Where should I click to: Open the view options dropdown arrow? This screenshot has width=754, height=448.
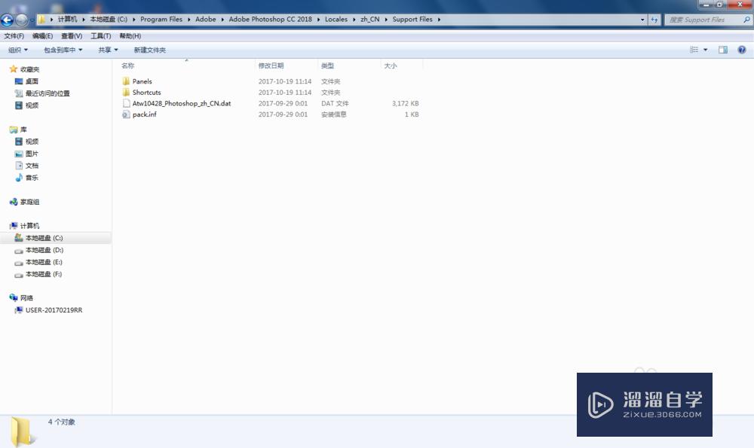(x=706, y=50)
